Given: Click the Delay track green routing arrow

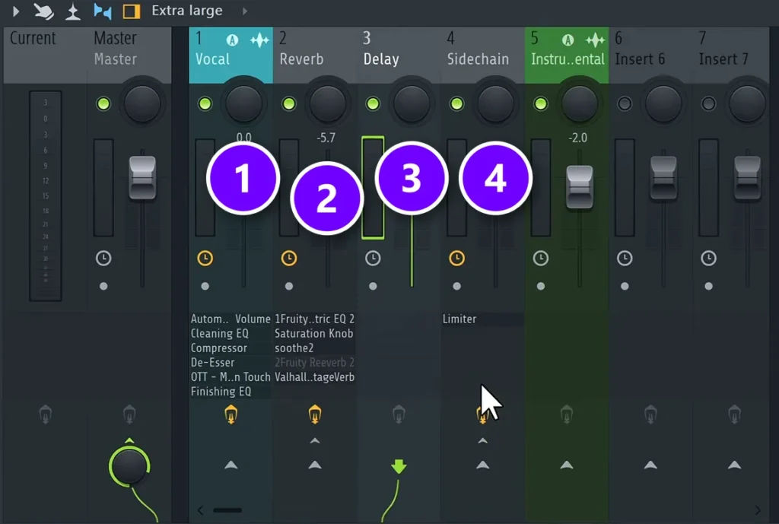Looking at the screenshot, I should coord(399,466).
